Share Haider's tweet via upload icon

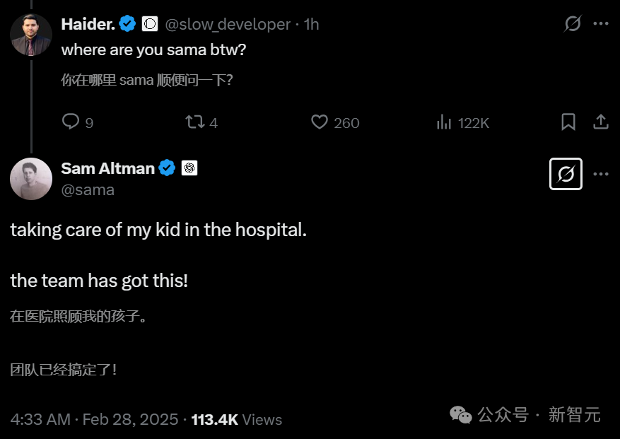tap(600, 122)
